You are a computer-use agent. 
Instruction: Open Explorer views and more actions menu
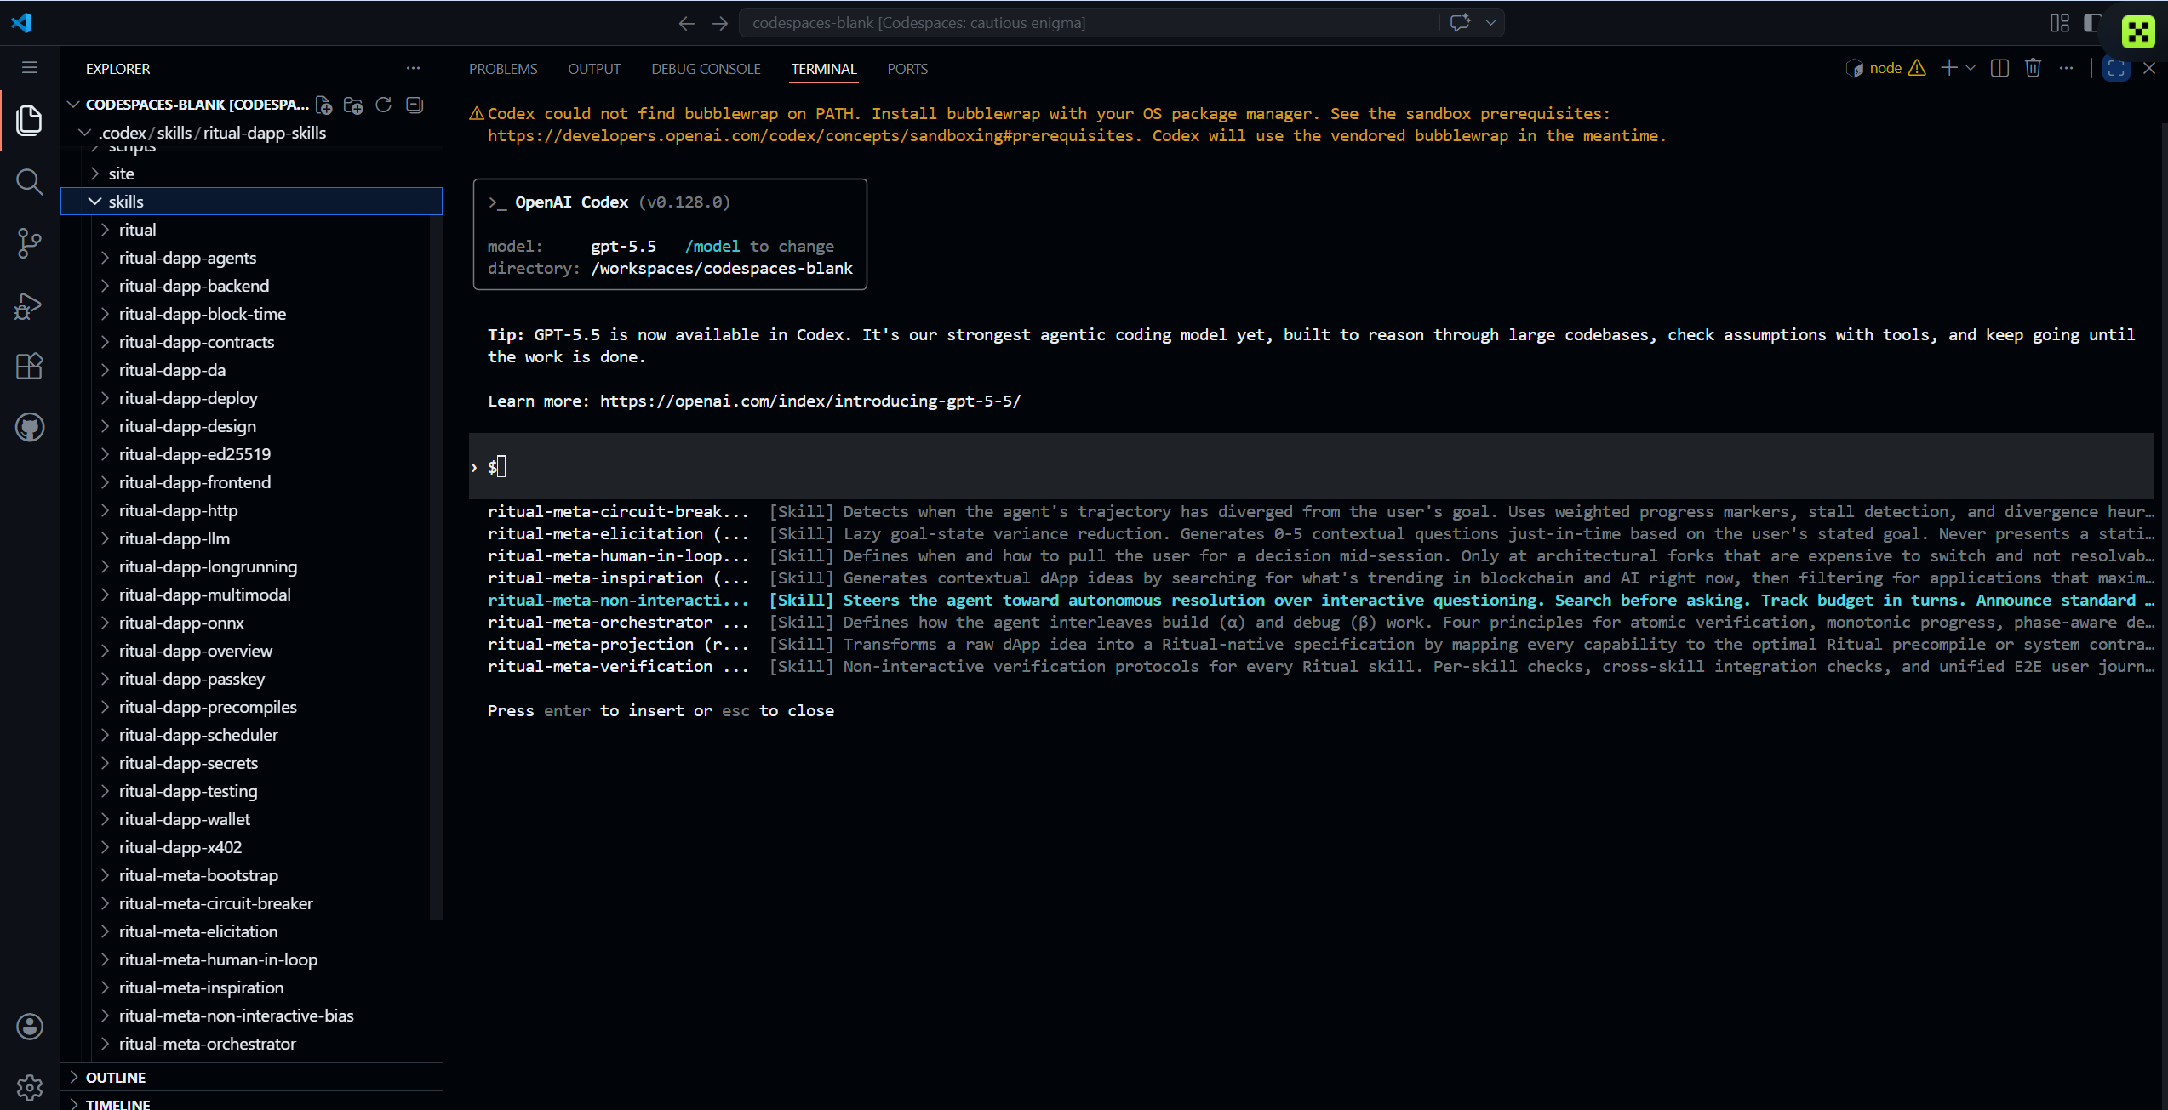click(x=413, y=68)
